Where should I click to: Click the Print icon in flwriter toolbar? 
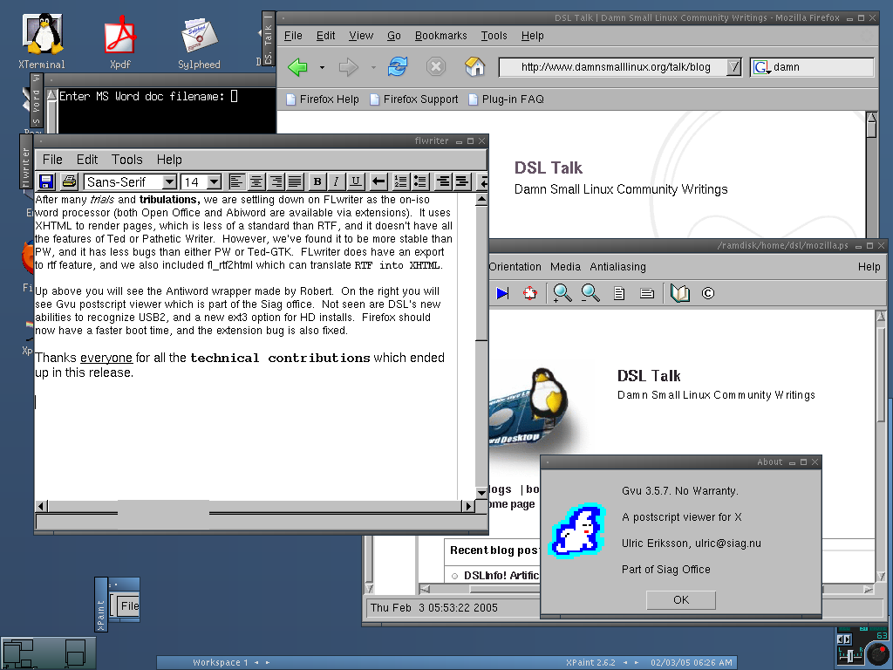pyautogui.click(x=70, y=181)
